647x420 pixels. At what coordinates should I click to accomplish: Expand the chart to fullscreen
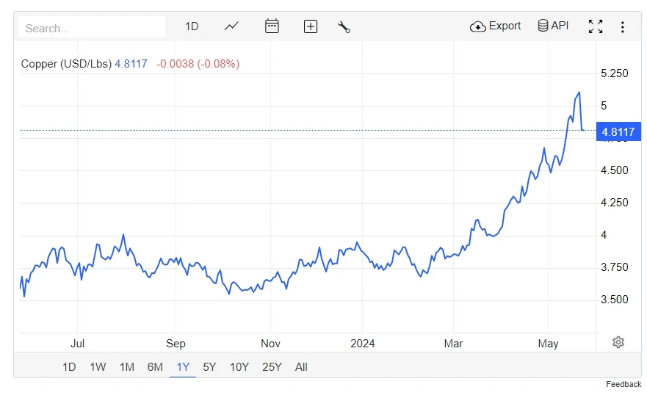596,26
